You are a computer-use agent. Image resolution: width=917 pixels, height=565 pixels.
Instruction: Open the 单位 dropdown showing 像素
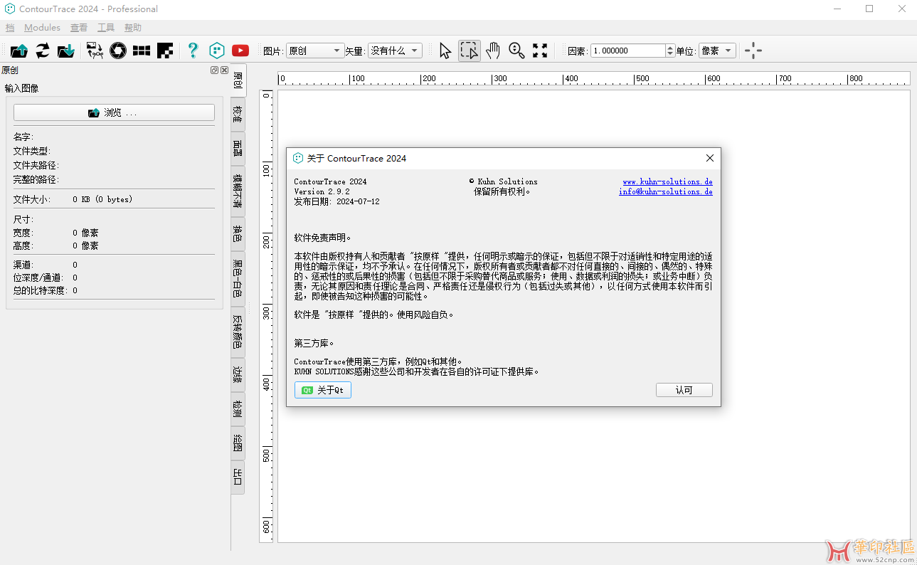click(717, 51)
